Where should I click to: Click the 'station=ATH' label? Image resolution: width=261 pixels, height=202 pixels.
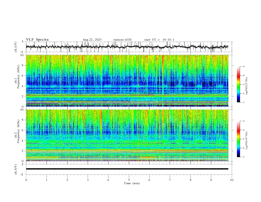coord(122,40)
